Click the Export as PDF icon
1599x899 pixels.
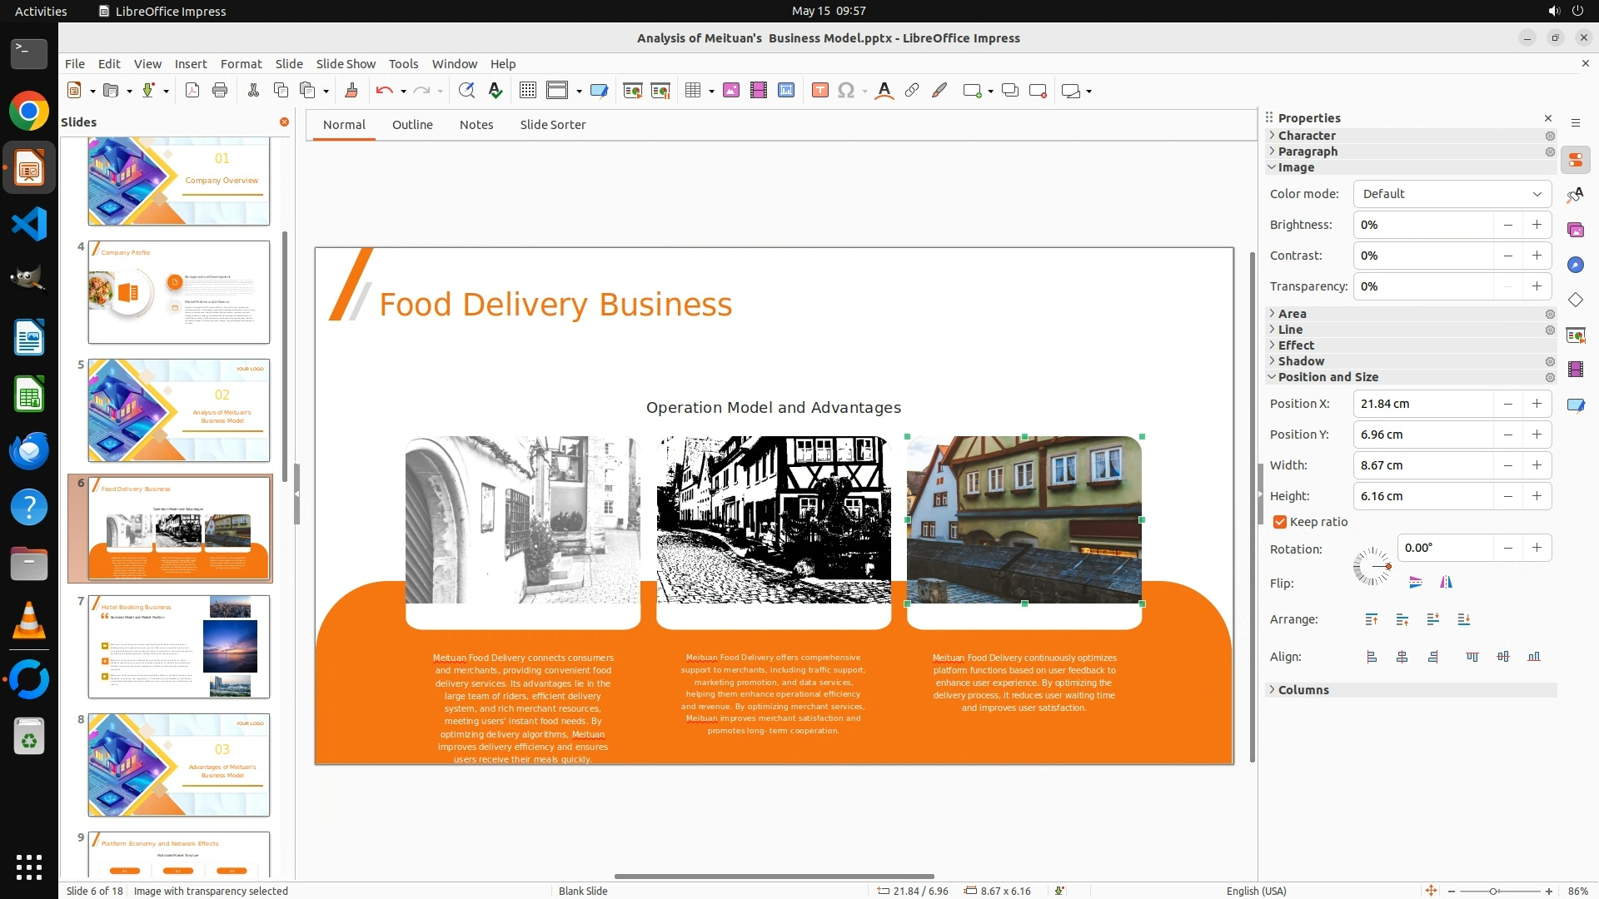pyautogui.click(x=192, y=91)
